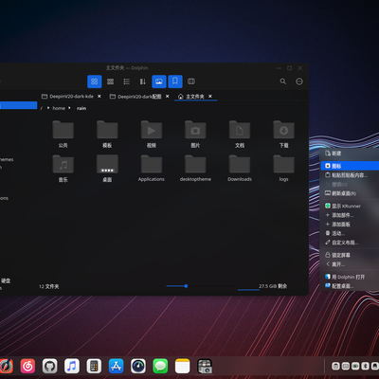
Task: Open Dolphin's round menu button
Action: point(299,81)
